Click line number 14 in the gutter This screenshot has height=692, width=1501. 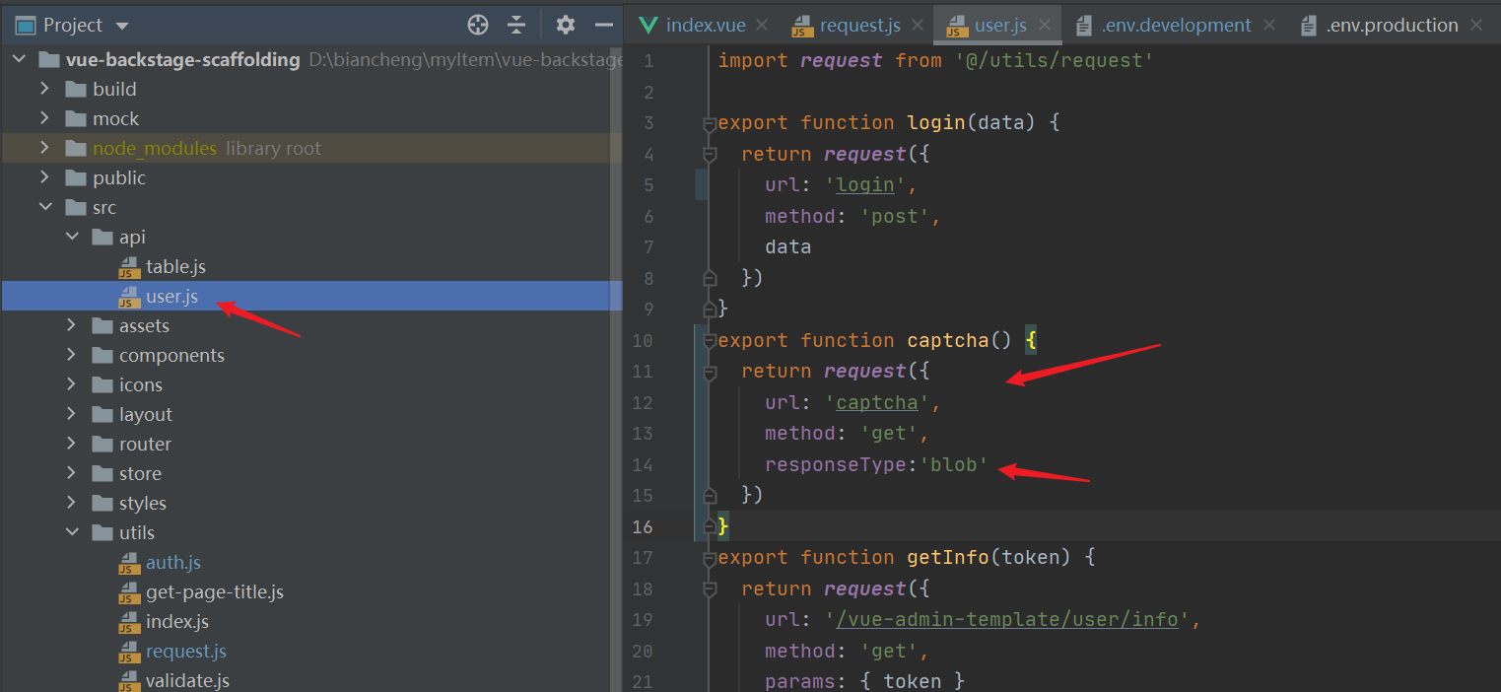click(642, 464)
